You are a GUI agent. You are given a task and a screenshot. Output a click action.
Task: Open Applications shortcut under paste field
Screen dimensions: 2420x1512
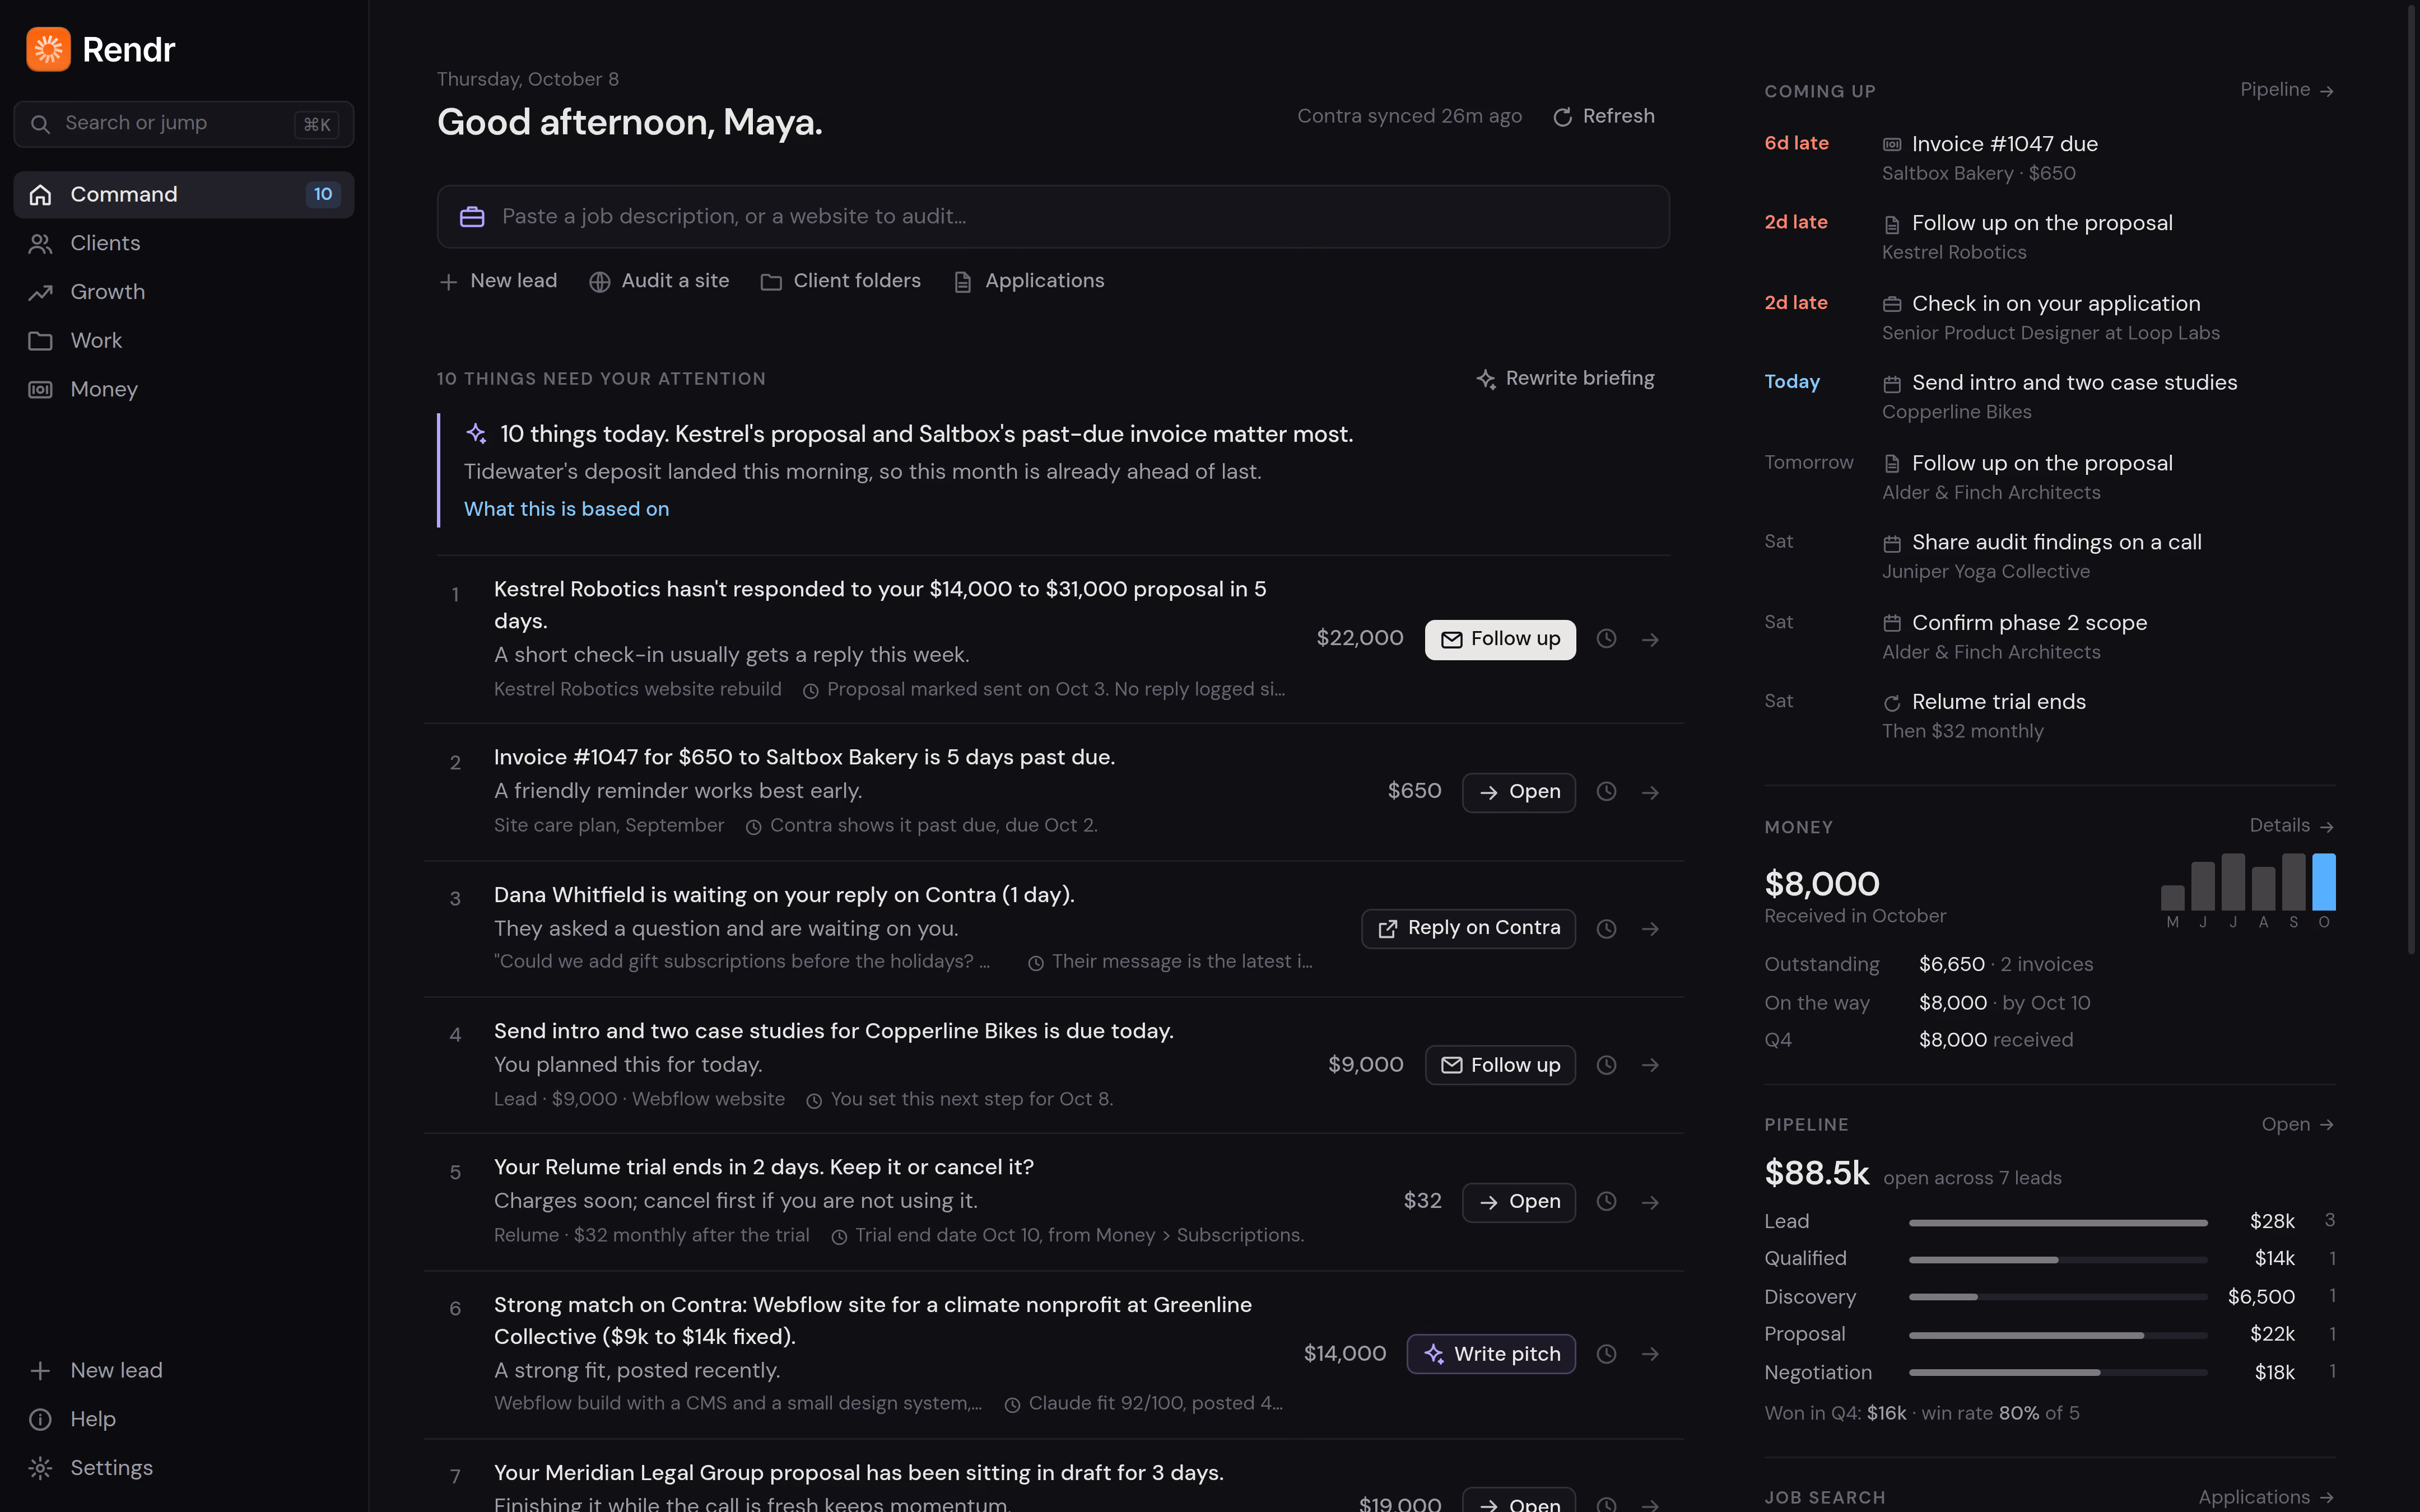1029,281
